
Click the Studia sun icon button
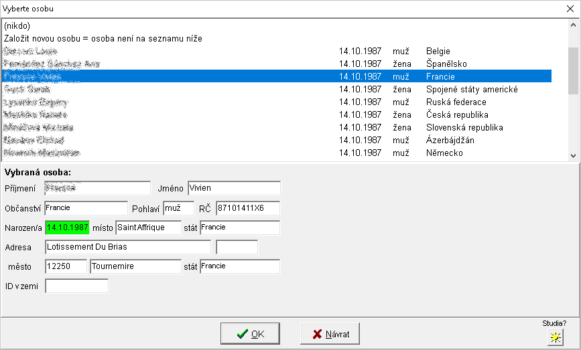(x=555, y=337)
